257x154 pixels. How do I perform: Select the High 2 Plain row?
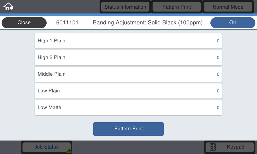pyautogui.click(x=128, y=58)
